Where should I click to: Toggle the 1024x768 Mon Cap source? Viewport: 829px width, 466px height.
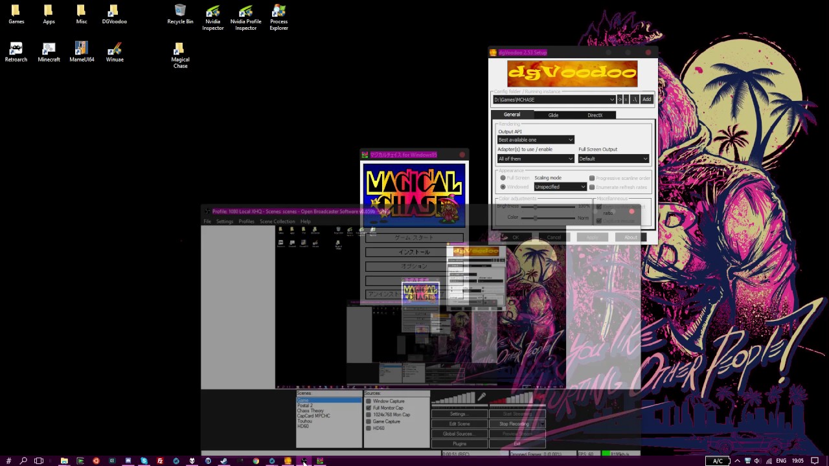click(369, 415)
